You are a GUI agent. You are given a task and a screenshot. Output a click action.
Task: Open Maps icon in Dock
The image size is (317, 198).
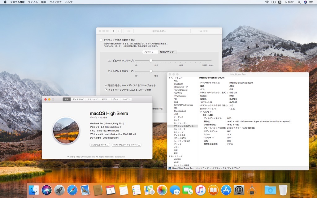(x=149, y=190)
